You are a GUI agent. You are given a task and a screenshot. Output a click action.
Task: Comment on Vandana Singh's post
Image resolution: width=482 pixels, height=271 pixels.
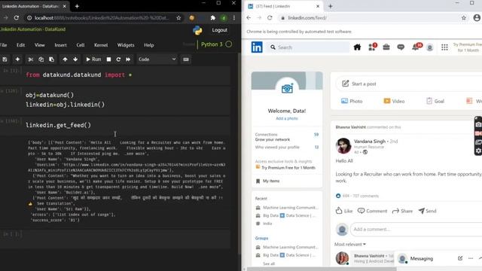(372, 211)
